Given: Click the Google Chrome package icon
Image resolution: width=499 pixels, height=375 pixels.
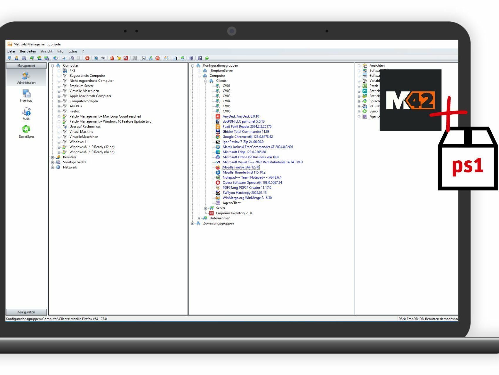Looking at the screenshot, I should point(218,137).
